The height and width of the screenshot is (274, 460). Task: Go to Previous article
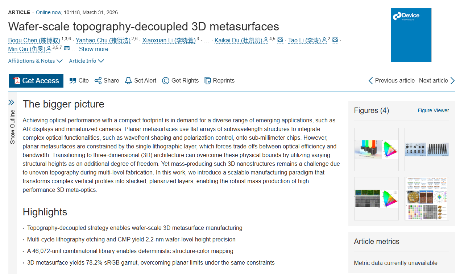(x=391, y=81)
